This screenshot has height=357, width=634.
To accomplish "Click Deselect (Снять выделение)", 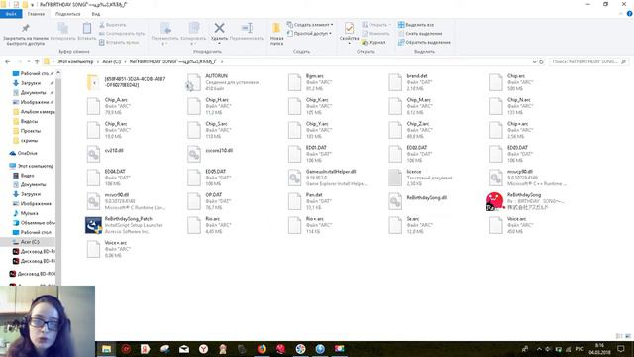I will (x=420, y=33).
